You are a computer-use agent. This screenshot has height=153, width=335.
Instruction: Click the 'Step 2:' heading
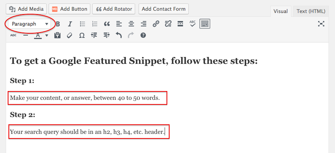pyautogui.click(x=23, y=115)
